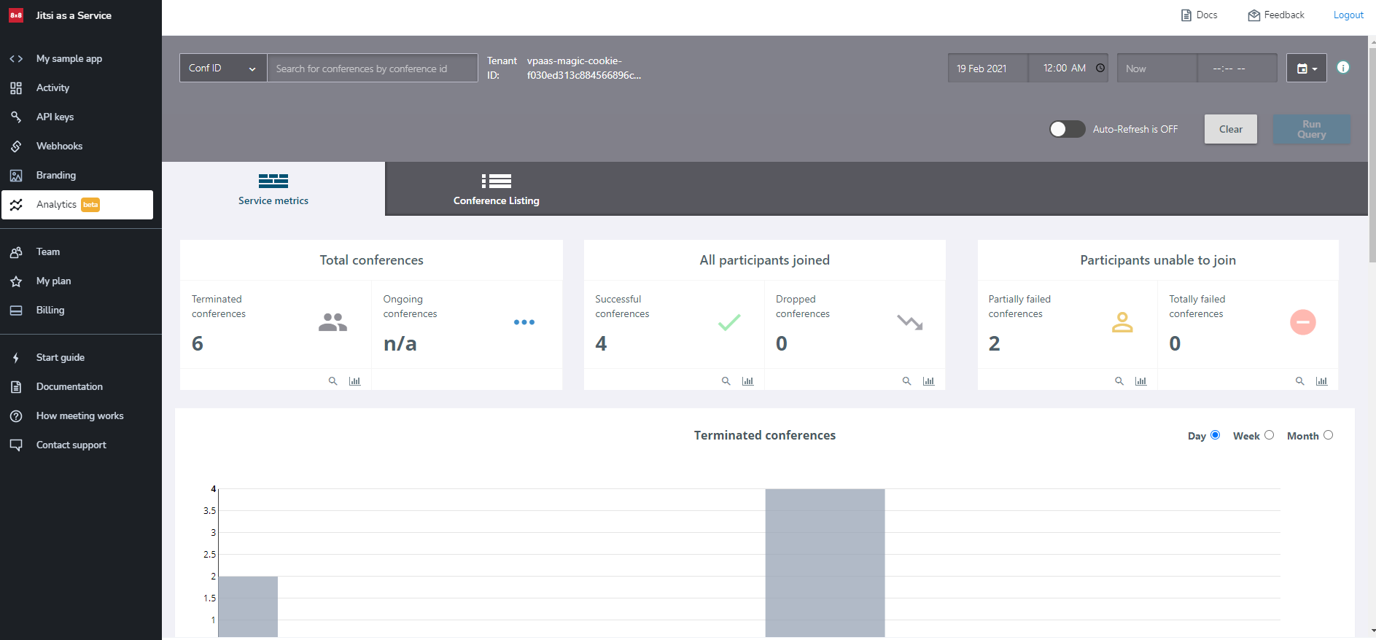Image resolution: width=1376 pixels, height=640 pixels.
Task: Click magnifier under Partially failed conferences
Action: [1119, 381]
